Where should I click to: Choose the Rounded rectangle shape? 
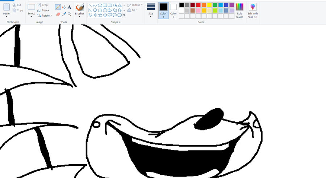click(110, 5)
